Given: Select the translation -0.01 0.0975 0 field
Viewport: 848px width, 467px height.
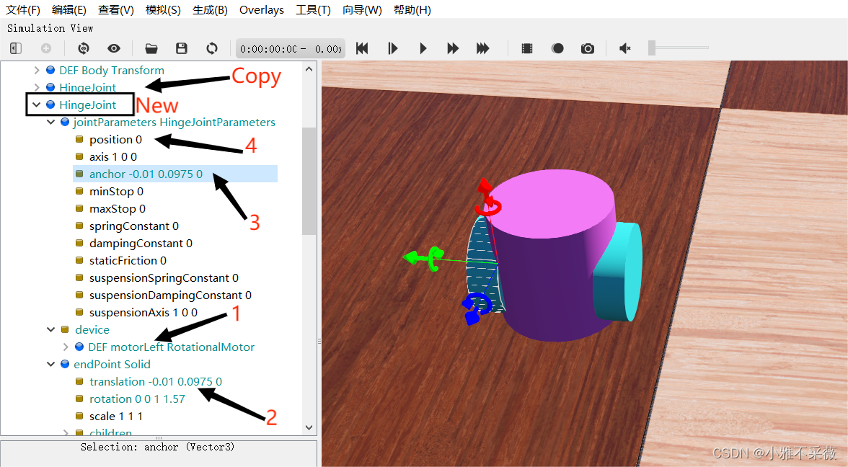Looking at the screenshot, I should tap(155, 382).
